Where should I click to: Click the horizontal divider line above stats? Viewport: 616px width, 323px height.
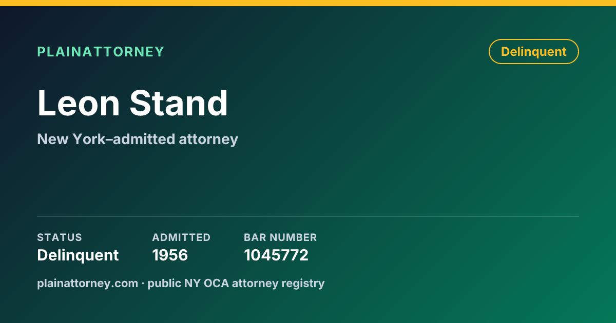tap(308, 216)
